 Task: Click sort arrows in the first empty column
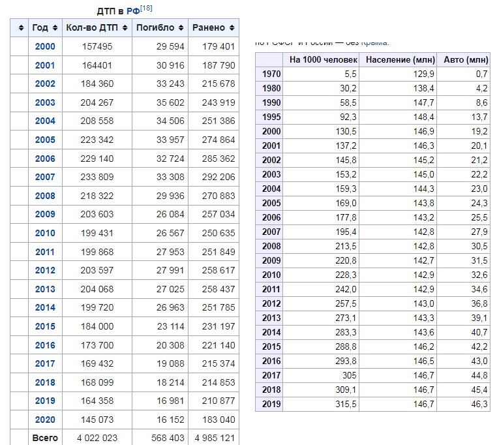pyautogui.click(x=22, y=28)
